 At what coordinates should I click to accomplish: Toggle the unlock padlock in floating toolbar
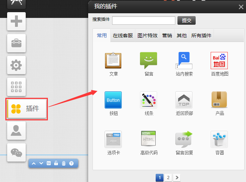(x=56, y=163)
